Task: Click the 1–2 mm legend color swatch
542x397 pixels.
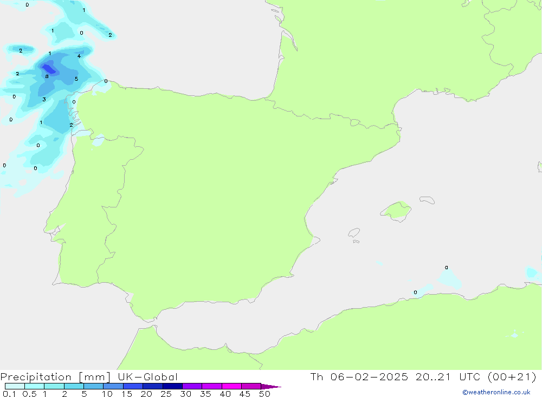Action: pyautogui.click(x=54, y=386)
